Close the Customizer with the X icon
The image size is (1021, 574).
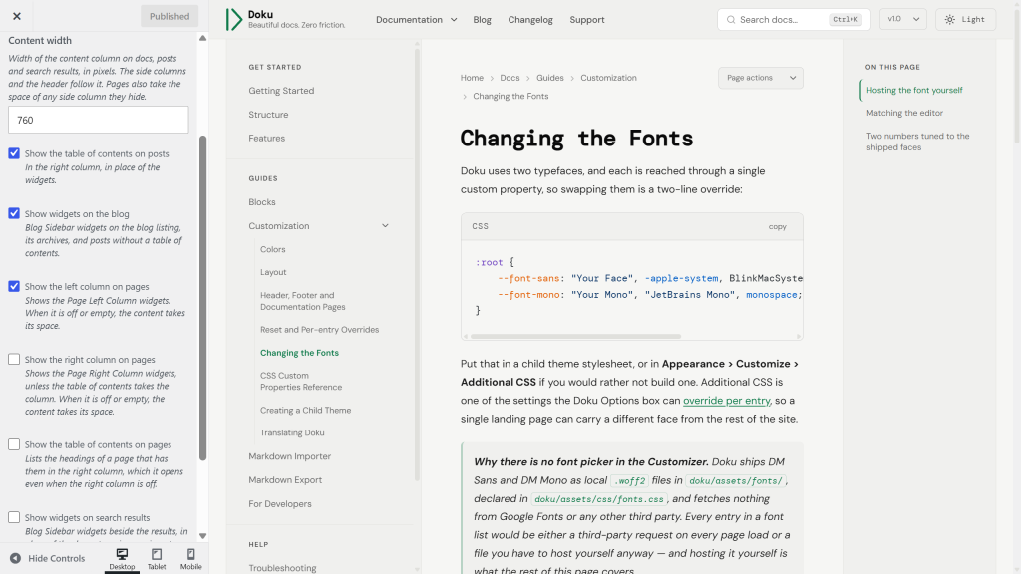coord(16,16)
